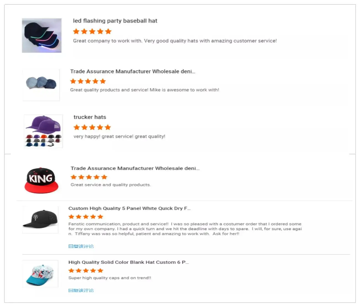This screenshot has height=307, width=360.
Task: Open 'Custom High Quality 5 Panel' product title
Action: [129, 209]
